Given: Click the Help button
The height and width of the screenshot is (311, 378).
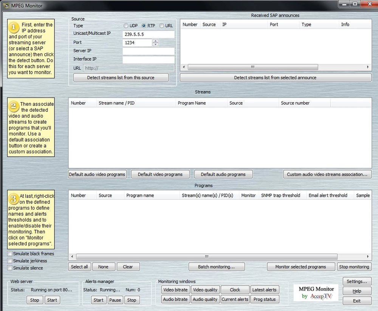Looking at the screenshot, I should 357,291.
